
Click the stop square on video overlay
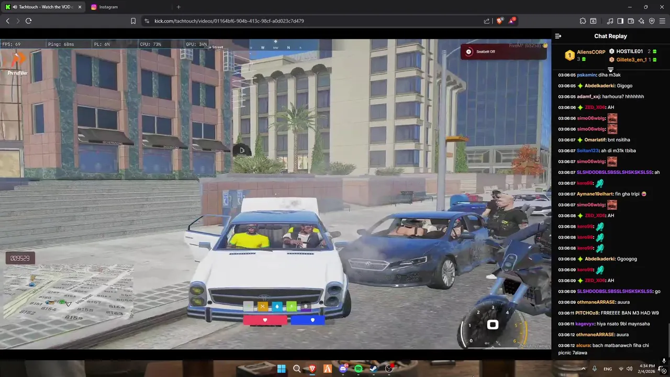point(493,325)
